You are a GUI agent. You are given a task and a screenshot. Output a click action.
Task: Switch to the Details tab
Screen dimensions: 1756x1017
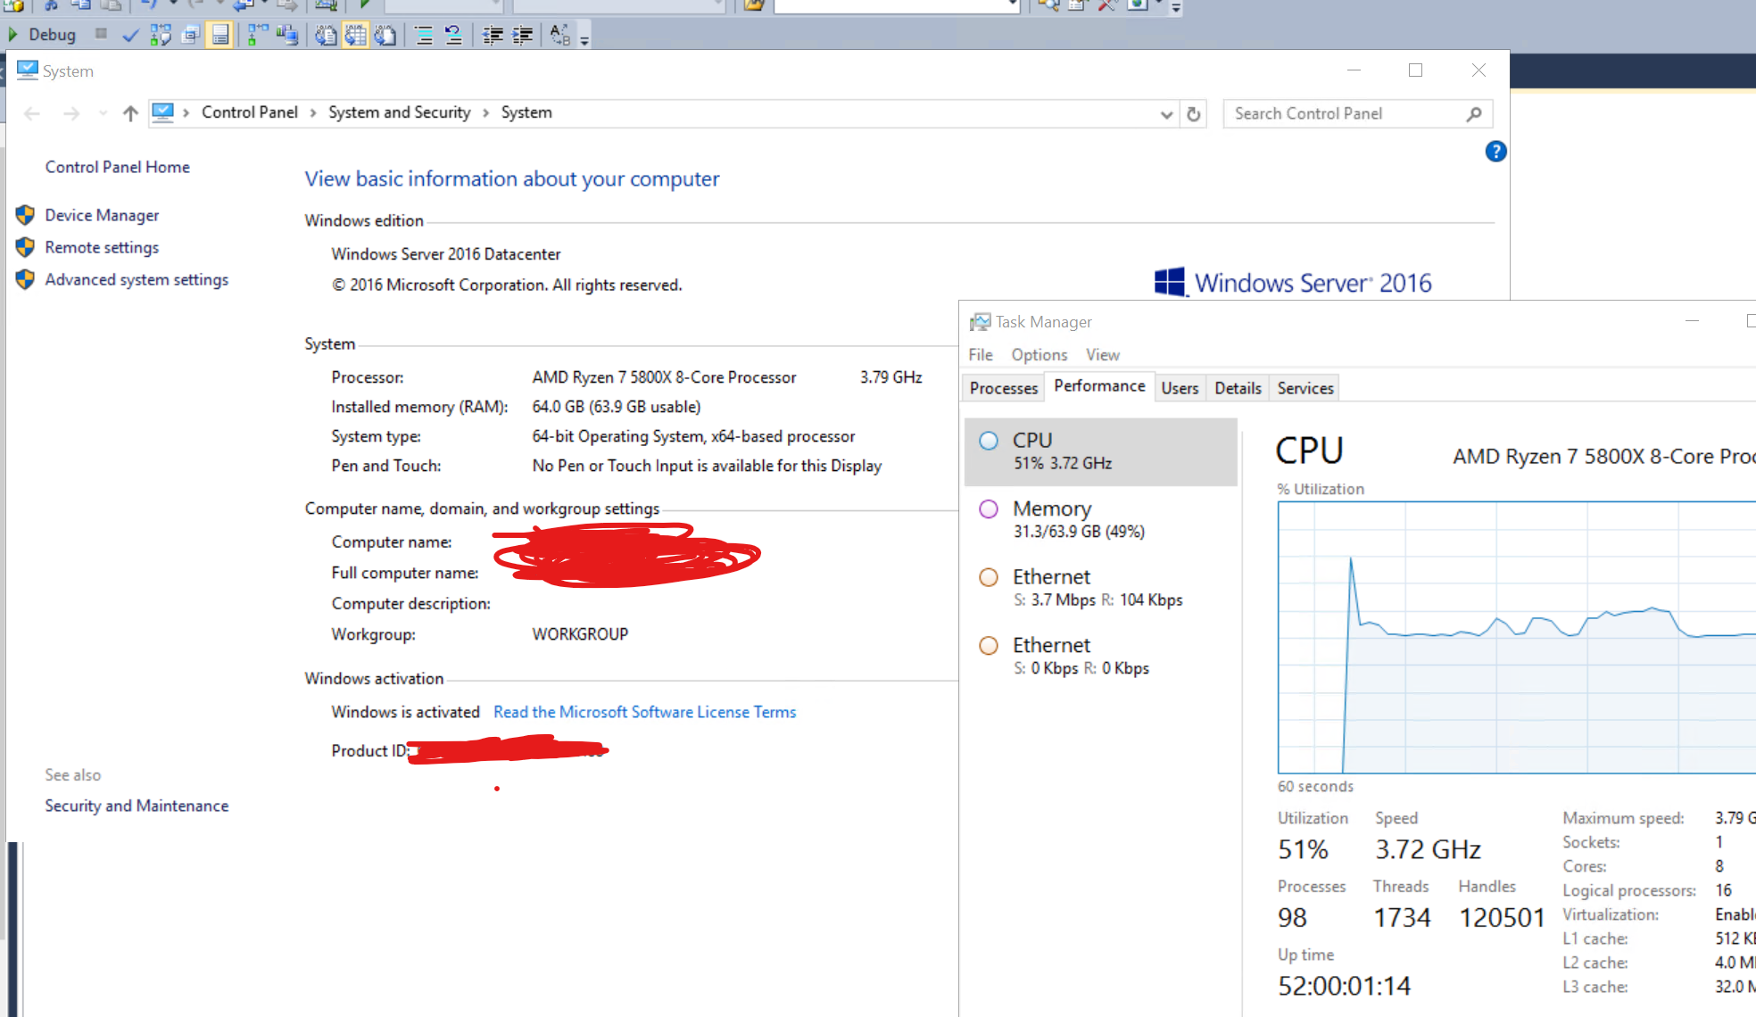[x=1238, y=388]
